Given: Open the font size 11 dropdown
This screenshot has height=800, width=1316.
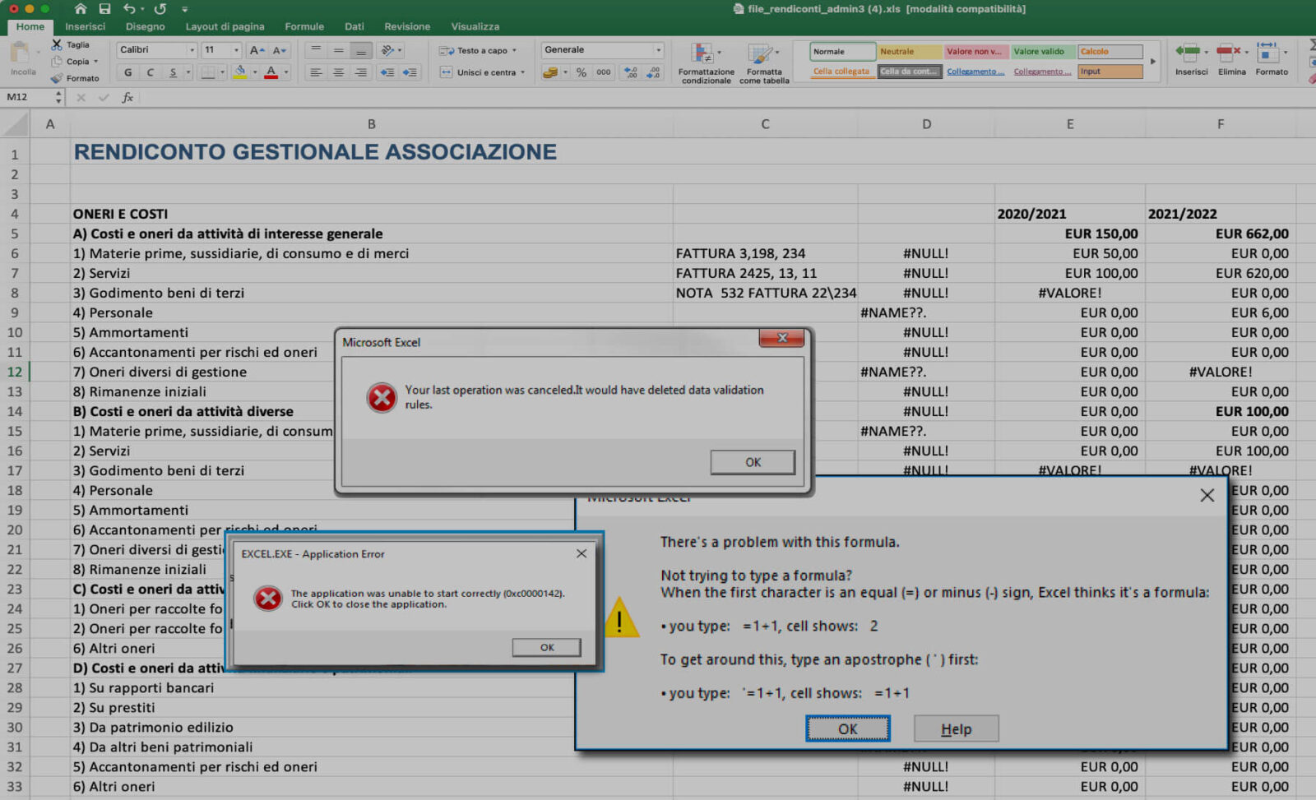Looking at the screenshot, I should (x=236, y=50).
